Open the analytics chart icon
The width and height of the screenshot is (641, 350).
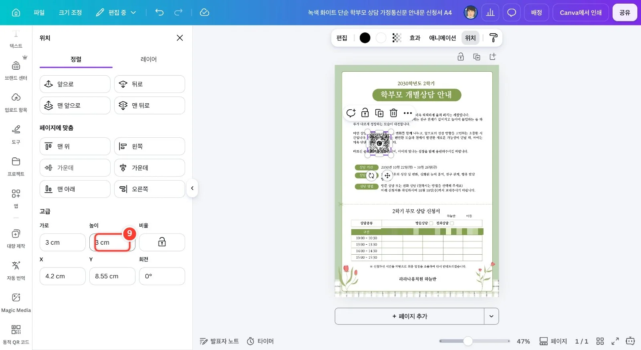490,13
